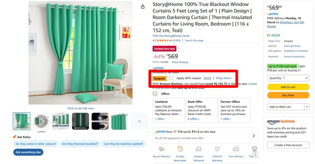Image resolution: width=315 pixels, height=164 pixels.
Task: Click the Pay on Delivery icon
Action: [x=161, y=149]
